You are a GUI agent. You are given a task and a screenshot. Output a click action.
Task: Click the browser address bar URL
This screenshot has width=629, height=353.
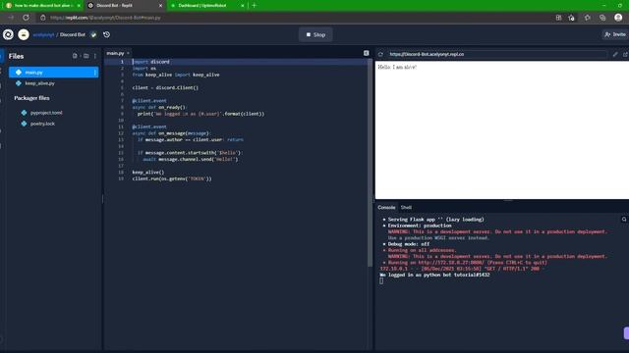105,18
